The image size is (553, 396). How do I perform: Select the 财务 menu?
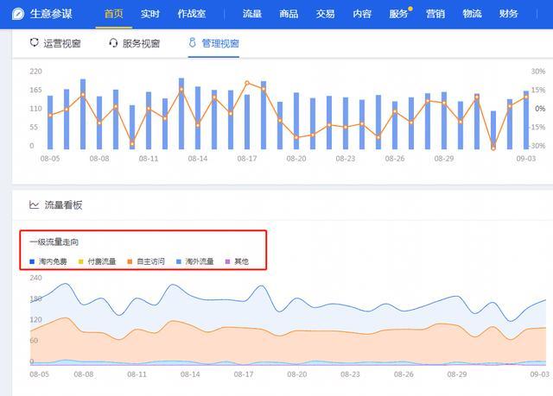click(x=509, y=14)
